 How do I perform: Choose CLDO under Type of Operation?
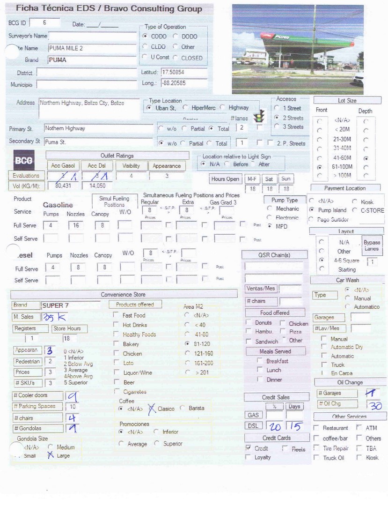146,46
